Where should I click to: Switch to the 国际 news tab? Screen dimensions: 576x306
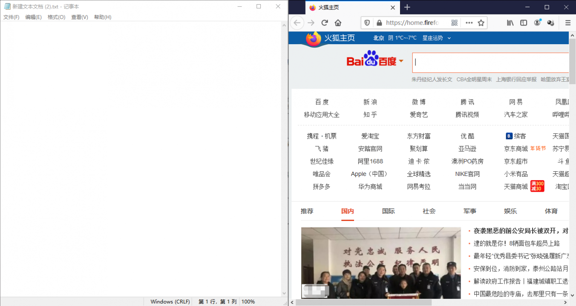click(389, 211)
